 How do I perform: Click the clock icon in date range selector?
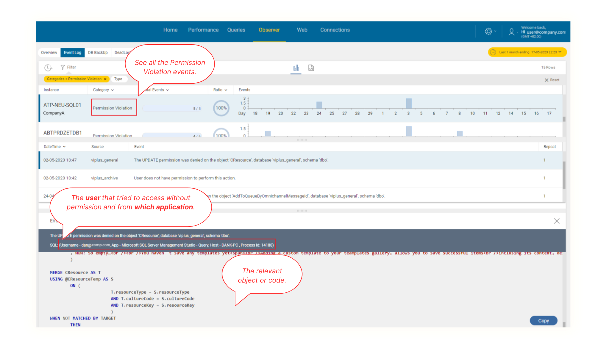(x=493, y=52)
